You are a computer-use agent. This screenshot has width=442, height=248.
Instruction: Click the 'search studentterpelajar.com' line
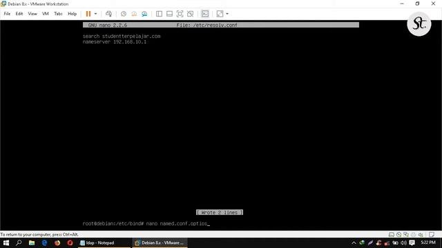(122, 37)
